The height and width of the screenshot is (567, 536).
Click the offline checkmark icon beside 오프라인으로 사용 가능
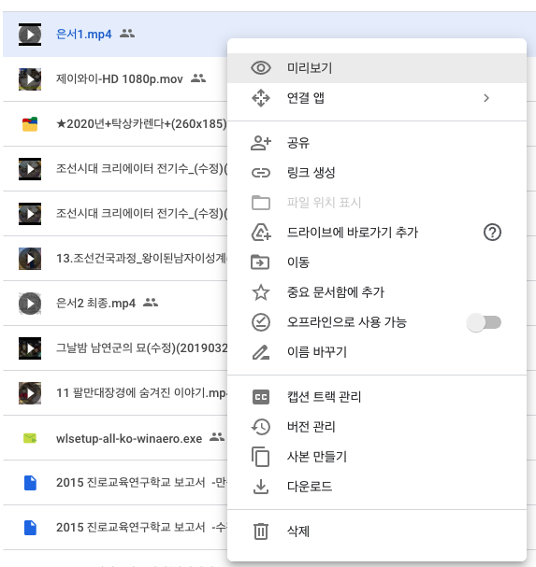pos(261,322)
